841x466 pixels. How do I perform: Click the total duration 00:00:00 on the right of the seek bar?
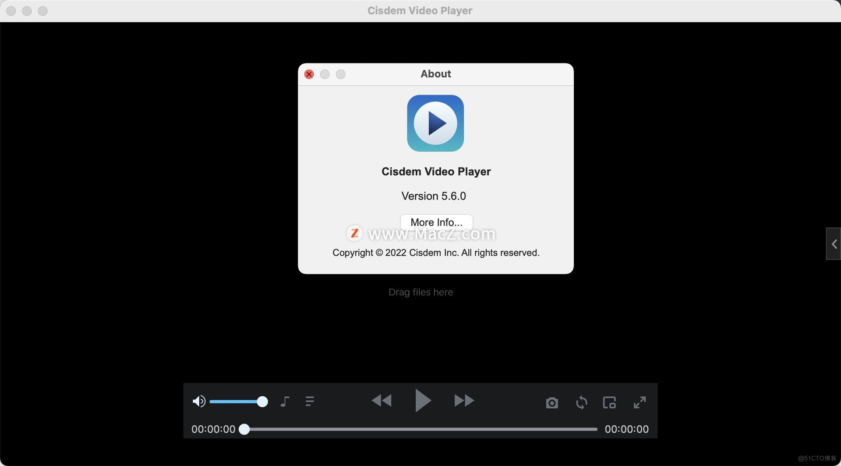[627, 429]
